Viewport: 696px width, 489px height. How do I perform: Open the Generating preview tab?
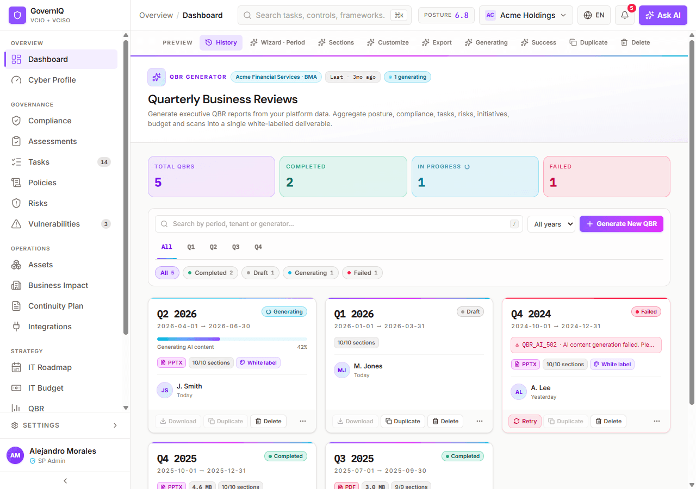(x=486, y=42)
